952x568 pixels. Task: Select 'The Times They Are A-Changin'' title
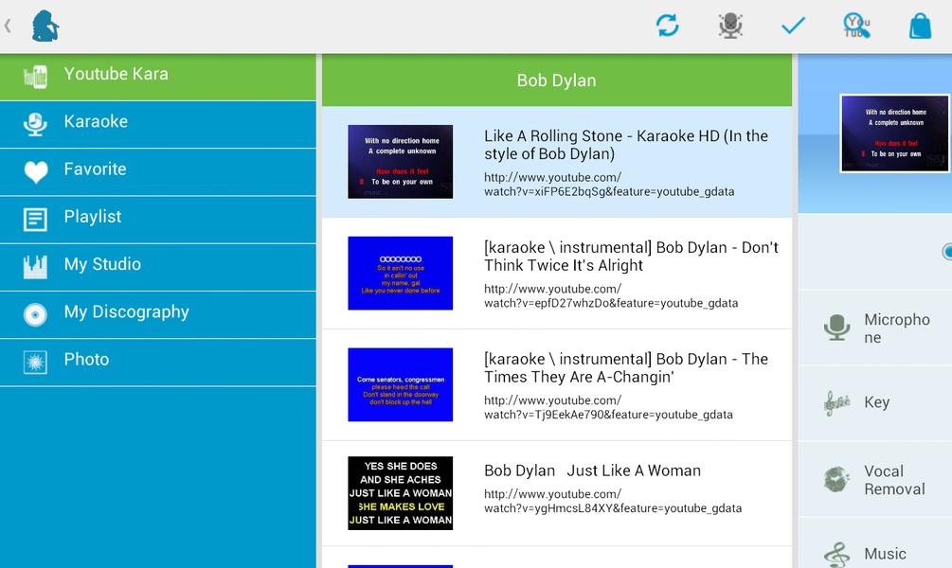(626, 368)
